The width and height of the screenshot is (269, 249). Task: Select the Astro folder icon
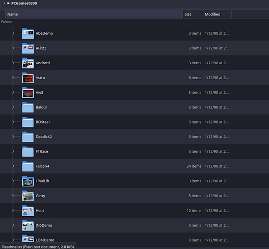pyautogui.click(x=28, y=78)
